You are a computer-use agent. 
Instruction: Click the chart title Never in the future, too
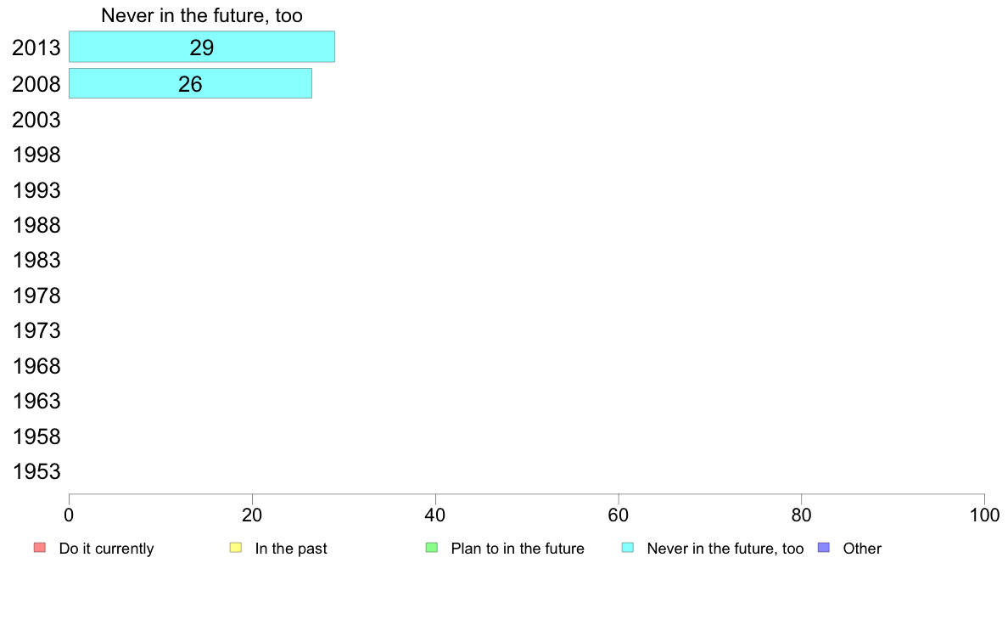(202, 15)
